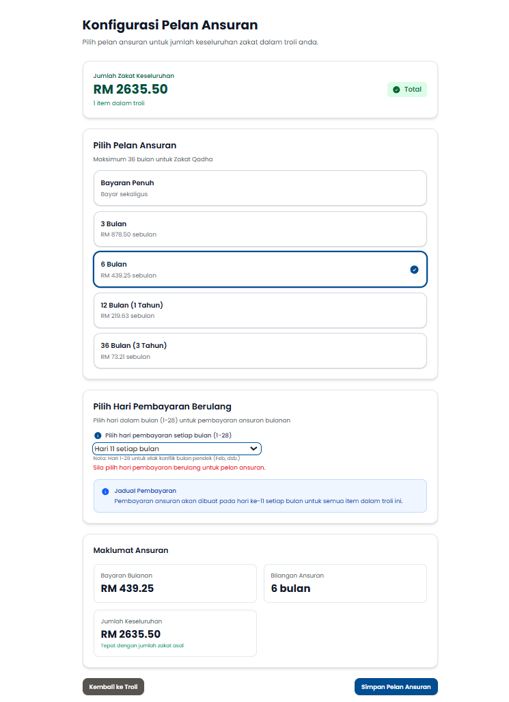This screenshot has height=702, width=509.
Task: Choose the 3 Bulan installment plan
Action: 260,229
